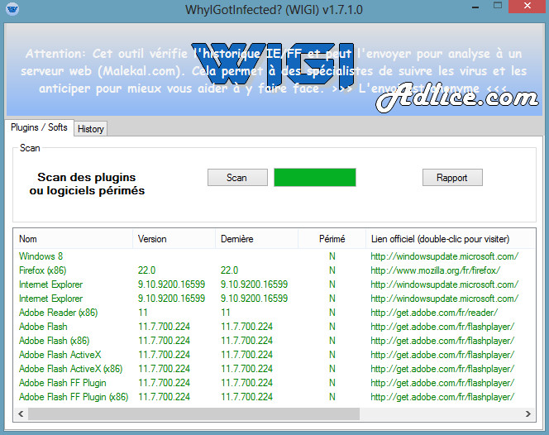Select the Firefox (x86) row name

(43, 270)
